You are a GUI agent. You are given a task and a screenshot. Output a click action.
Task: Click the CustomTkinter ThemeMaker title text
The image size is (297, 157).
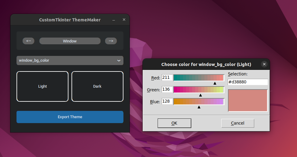pyautogui.click(x=70, y=20)
